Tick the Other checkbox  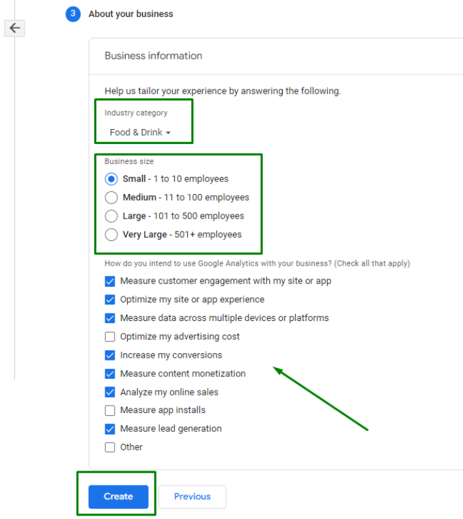[x=110, y=447]
